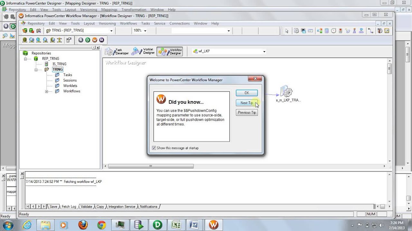The image size is (412, 231).
Task: Open the Versioning menu in Workflow Manager
Action: [107, 23]
